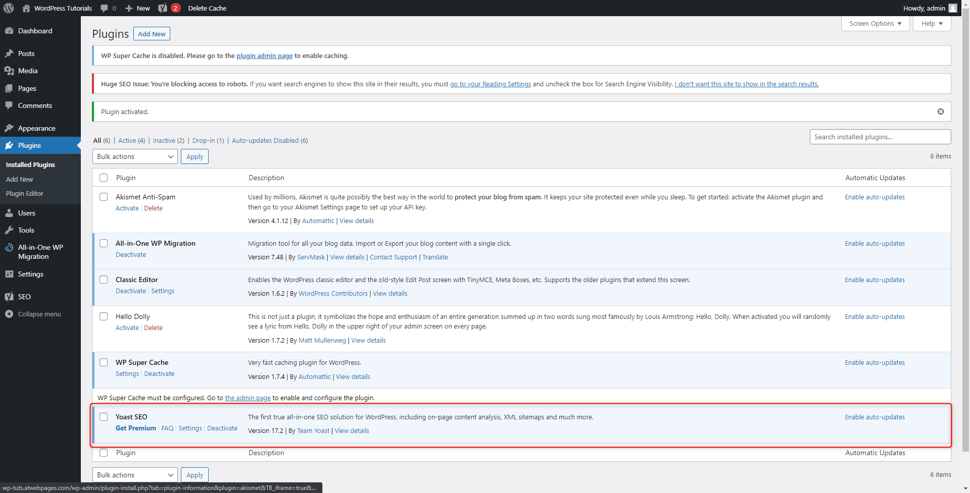Click Add New button beside Plugins heading

[x=152, y=34]
